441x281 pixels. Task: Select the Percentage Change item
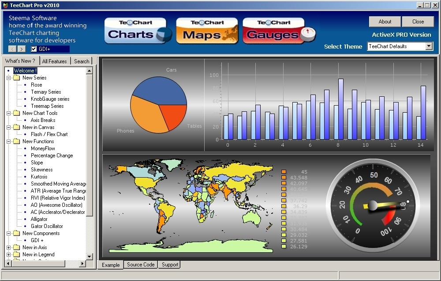click(x=52, y=155)
